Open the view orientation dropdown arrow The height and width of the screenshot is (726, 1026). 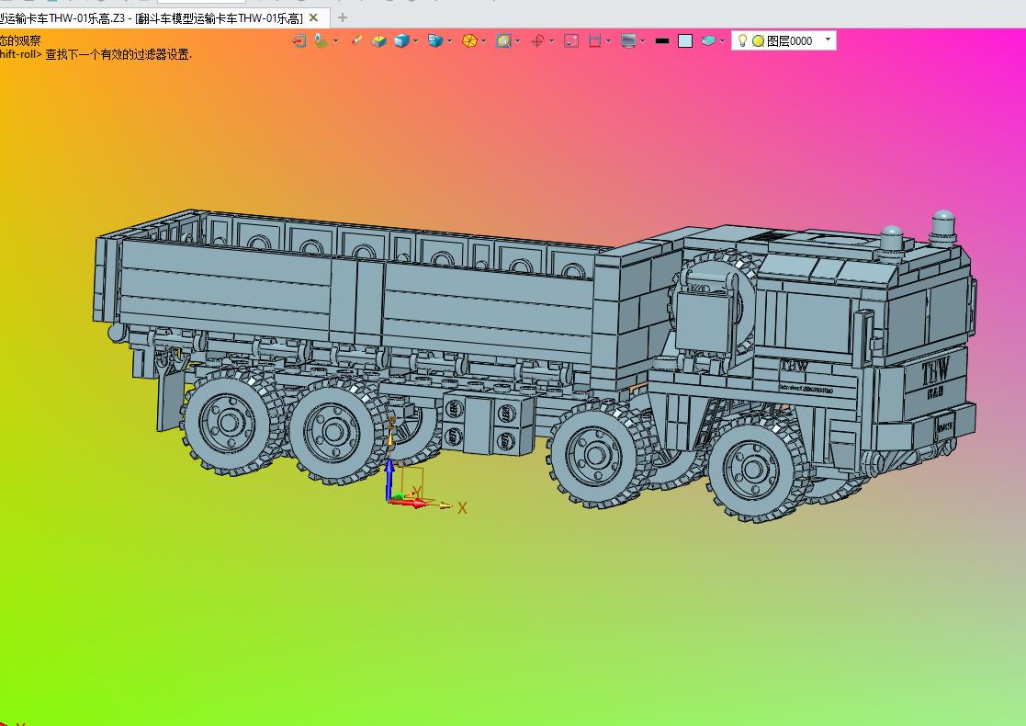pyautogui.click(x=449, y=41)
